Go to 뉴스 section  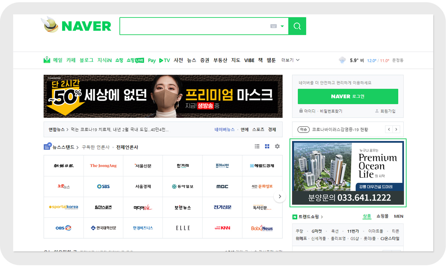click(191, 60)
